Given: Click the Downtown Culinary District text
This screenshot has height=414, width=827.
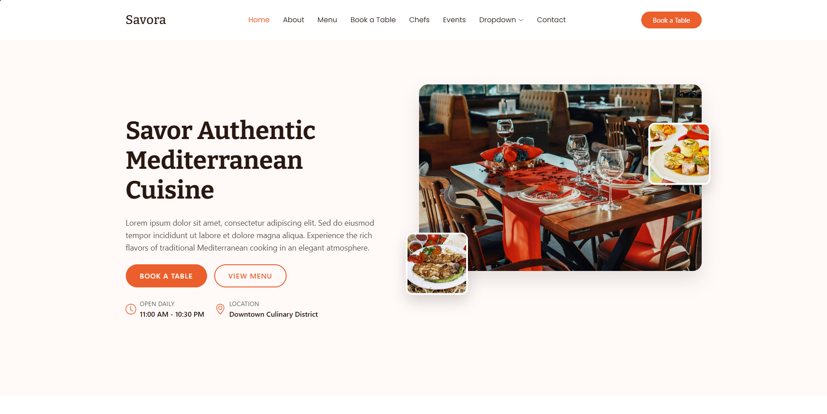Looking at the screenshot, I should point(273,314).
